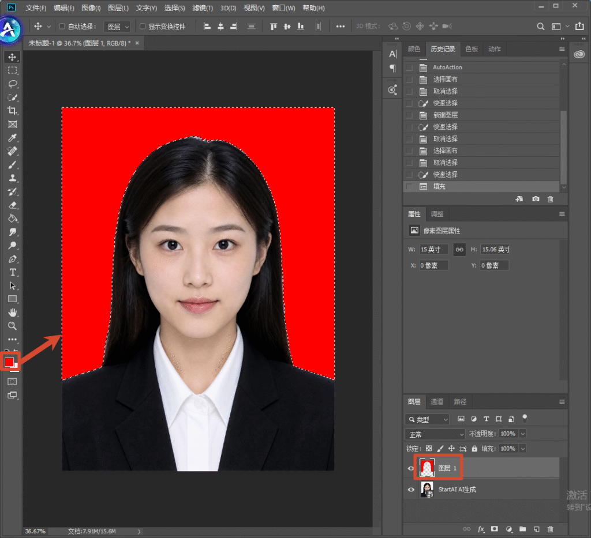Image resolution: width=591 pixels, height=538 pixels.
Task: Open the search icon in options bar
Action: [x=540, y=27]
